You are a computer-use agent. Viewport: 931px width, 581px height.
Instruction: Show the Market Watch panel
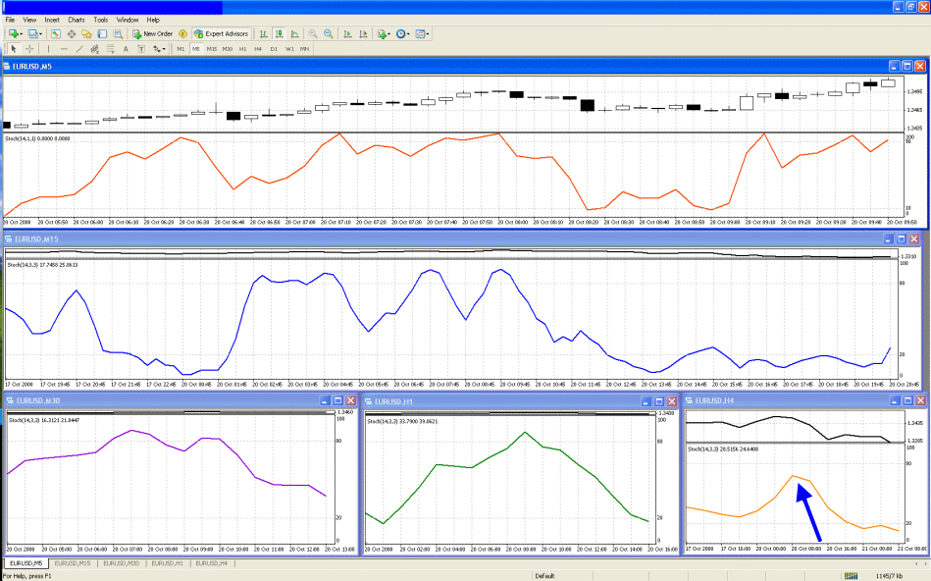56,34
